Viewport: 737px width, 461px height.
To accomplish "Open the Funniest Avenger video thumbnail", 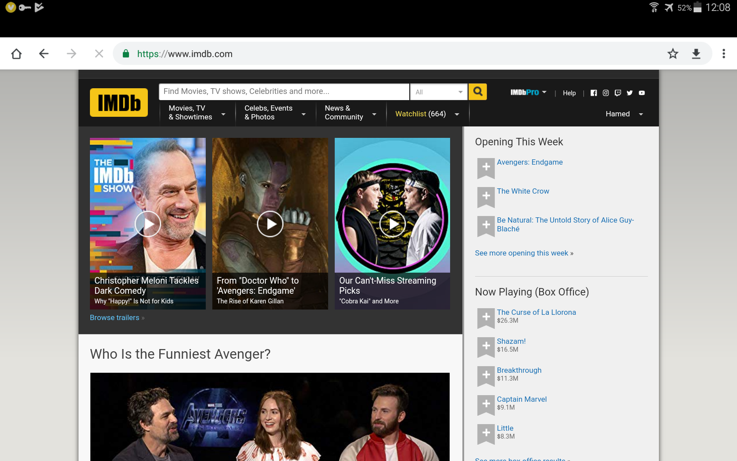I will (270, 417).
